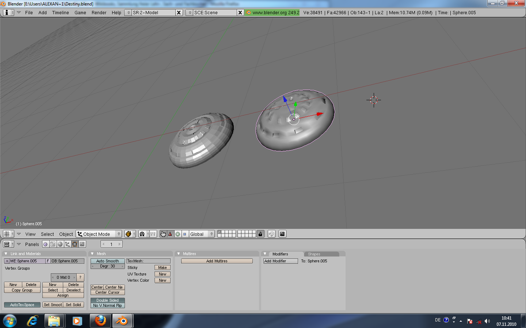Launch Firefox from the Windows taskbar
Screen dimensions: 526x328
pos(100,321)
